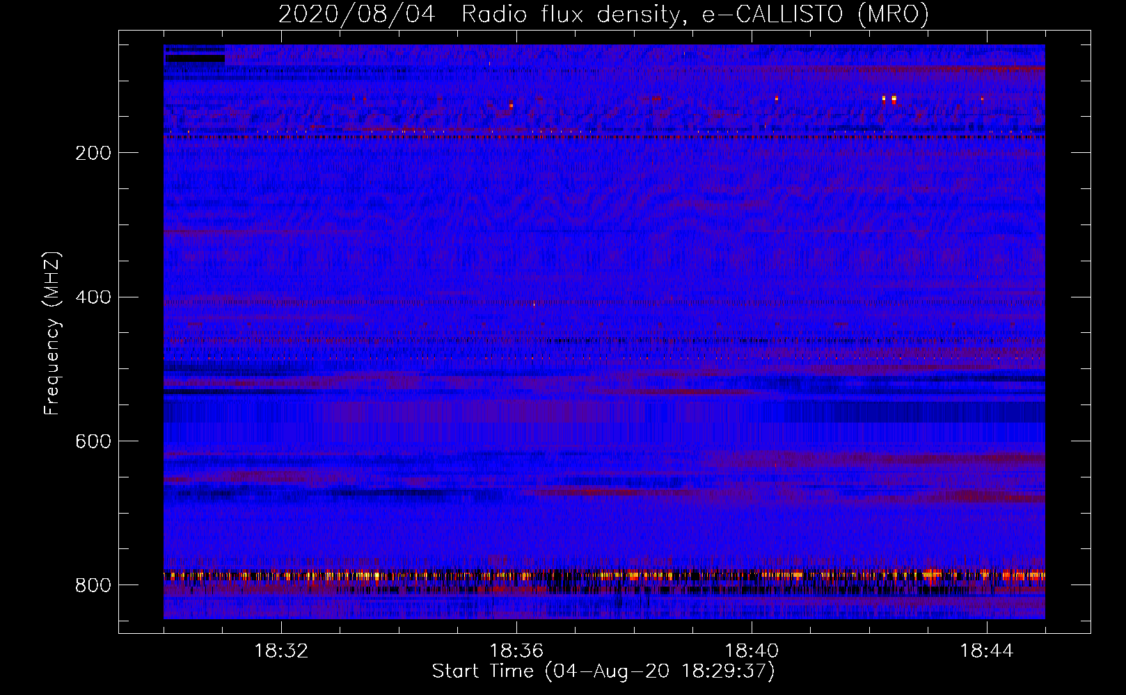Click the '18:36' time tick label
The height and width of the screenshot is (695, 1126).
coord(516,651)
